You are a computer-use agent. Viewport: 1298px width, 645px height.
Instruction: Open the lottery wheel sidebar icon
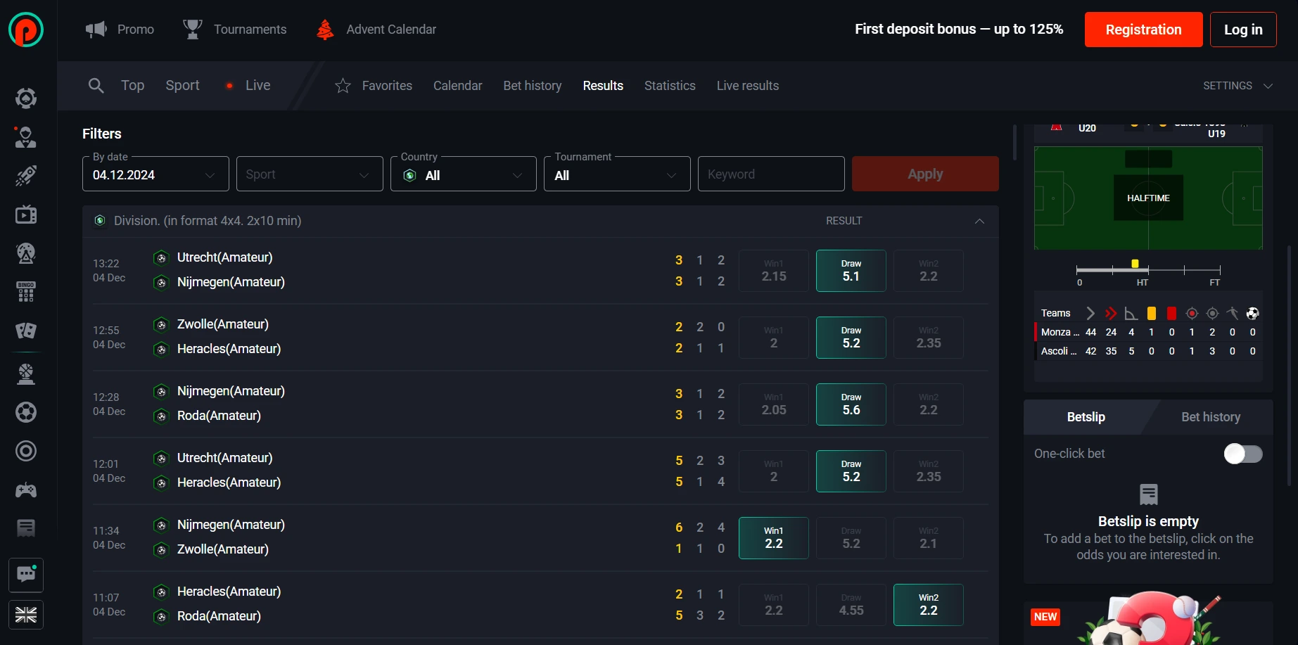(x=26, y=253)
